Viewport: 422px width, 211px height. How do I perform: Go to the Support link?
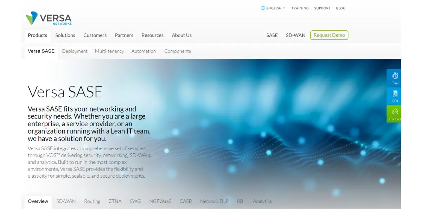click(322, 8)
